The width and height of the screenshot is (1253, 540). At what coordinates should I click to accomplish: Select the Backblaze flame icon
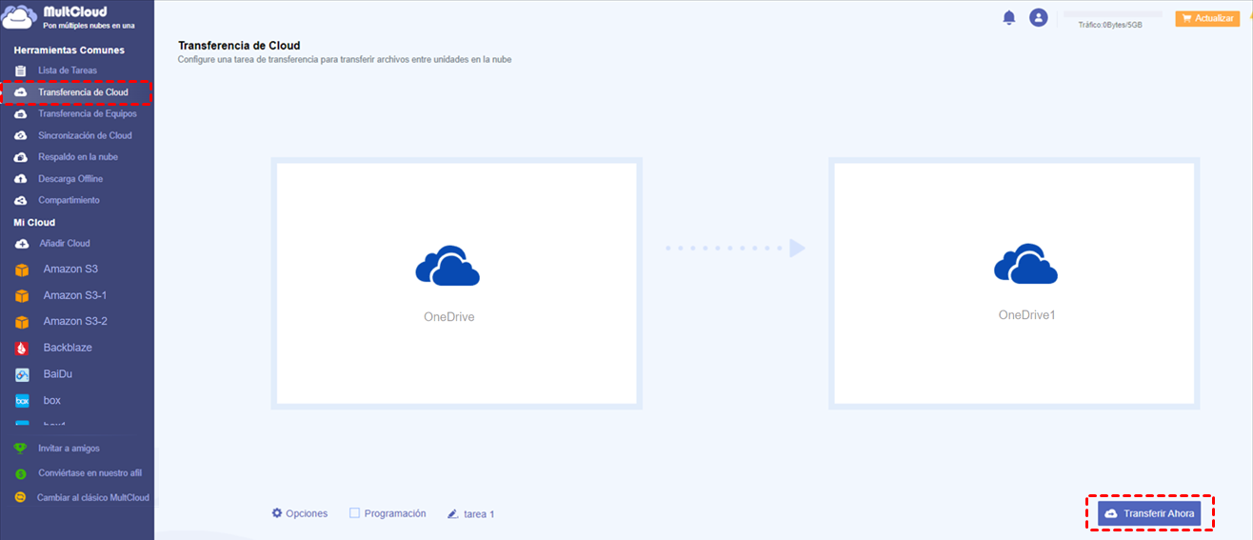click(x=22, y=349)
